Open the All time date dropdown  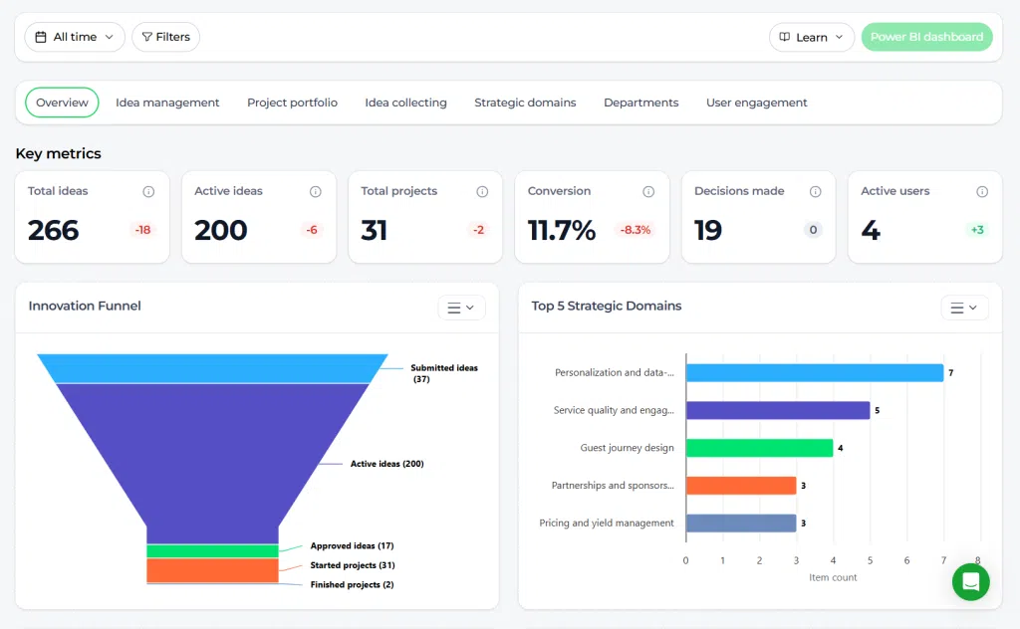click(x=75, y=37)
